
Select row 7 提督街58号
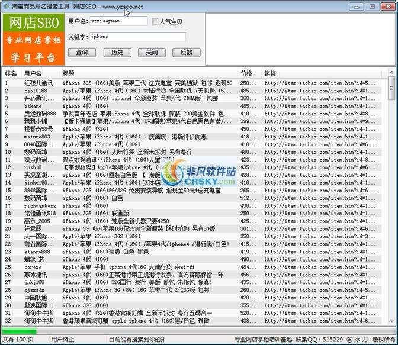(192, 129)
